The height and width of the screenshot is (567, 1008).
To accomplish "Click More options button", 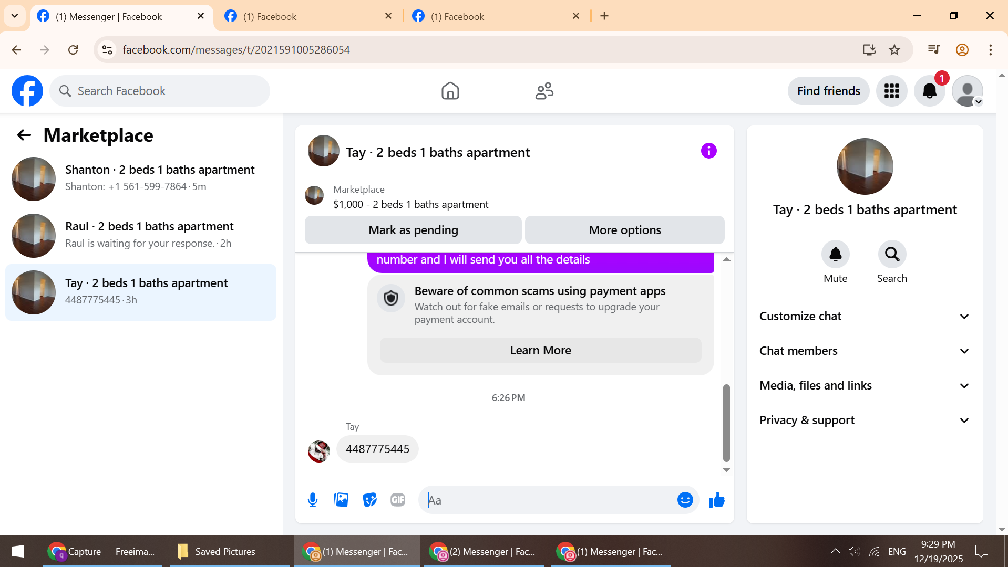I will point(624,230).
